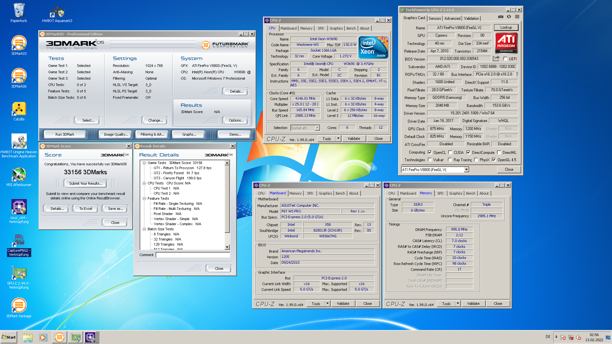612x344 pixels.
Task: Switch to GPU-Z taskbar button
Action: coord(76,337)
